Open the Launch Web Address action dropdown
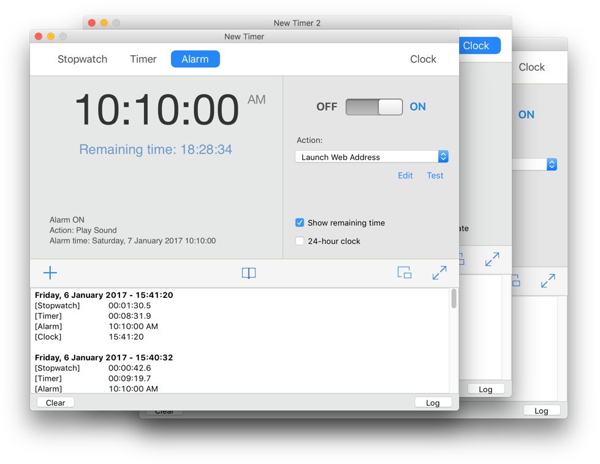The image size is (600, 464). [x=371, y=156]
